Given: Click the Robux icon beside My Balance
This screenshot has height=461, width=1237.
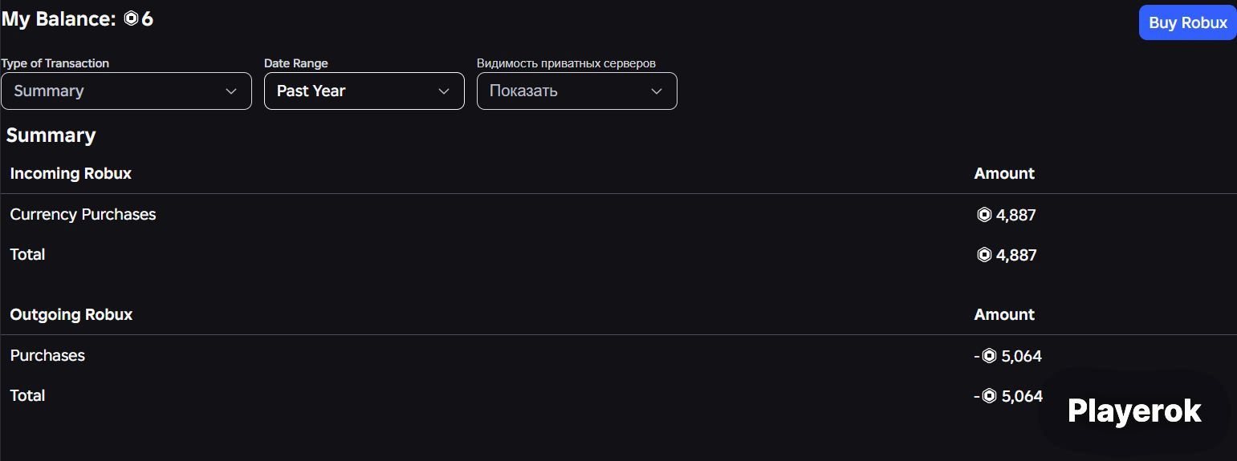Looking at the screenshot, I should coord(132,19).
